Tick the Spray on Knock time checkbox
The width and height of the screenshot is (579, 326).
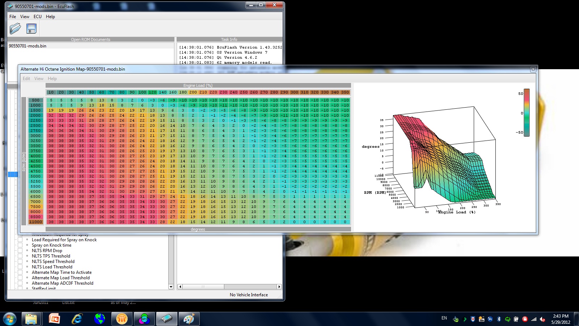click(x=20, y=245)
